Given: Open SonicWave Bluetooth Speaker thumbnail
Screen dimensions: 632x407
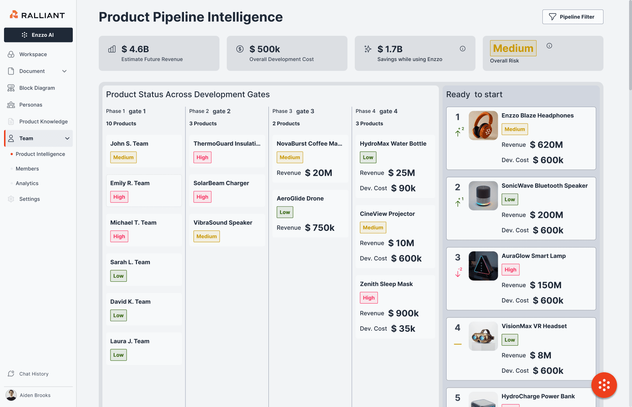Looking at the screenshot, I should pos(483,196).
